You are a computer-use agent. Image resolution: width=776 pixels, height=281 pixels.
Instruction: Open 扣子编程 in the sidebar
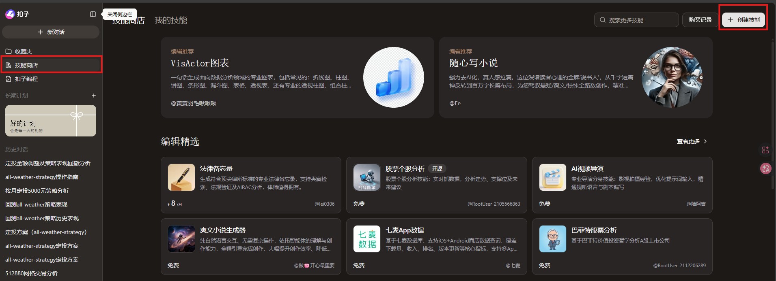[51, 79]
